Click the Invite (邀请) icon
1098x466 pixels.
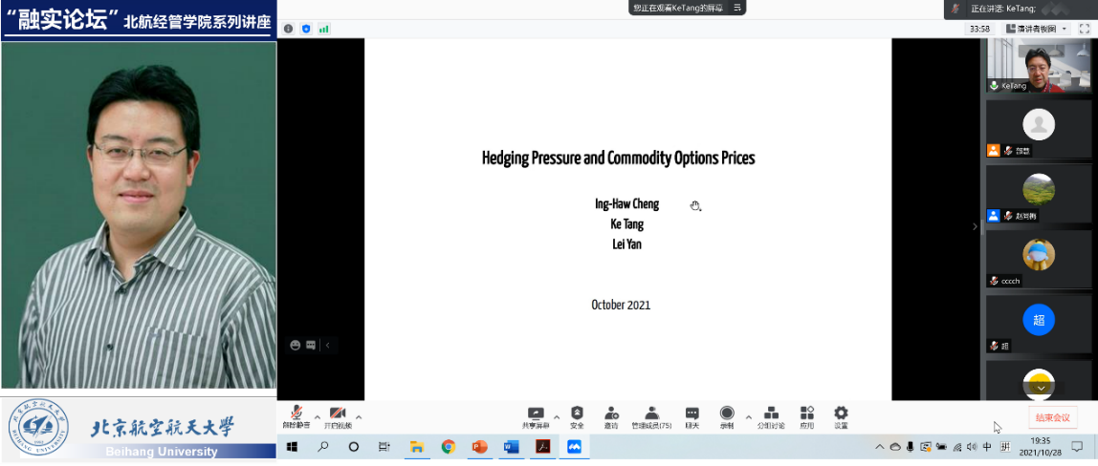tap(611, 415)
